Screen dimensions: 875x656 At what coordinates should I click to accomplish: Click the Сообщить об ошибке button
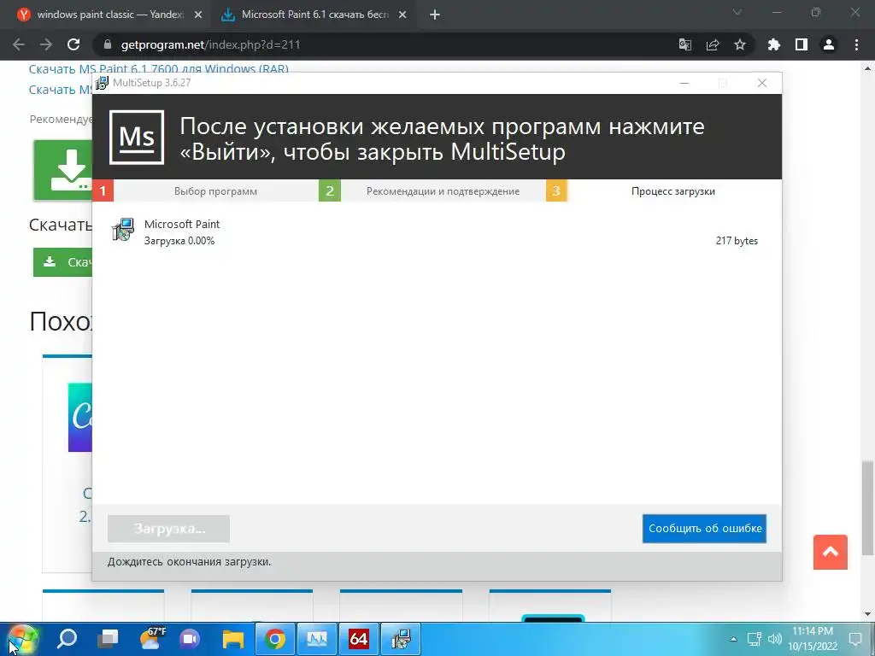click(x=704, y=528)
